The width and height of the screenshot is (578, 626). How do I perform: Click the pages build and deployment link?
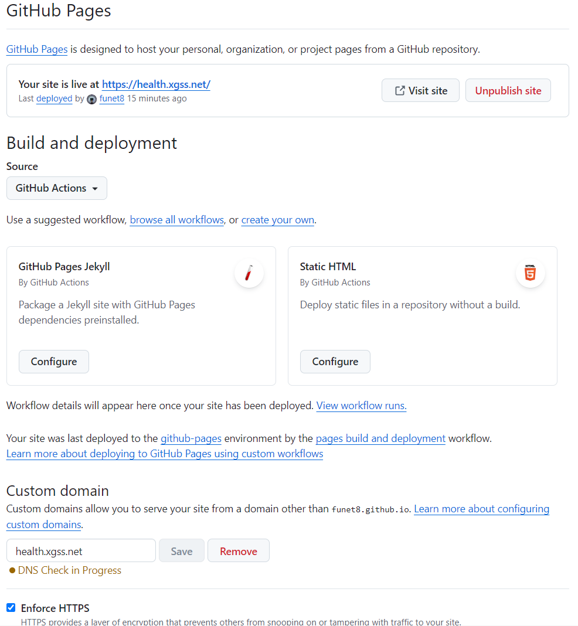[380, 438]
